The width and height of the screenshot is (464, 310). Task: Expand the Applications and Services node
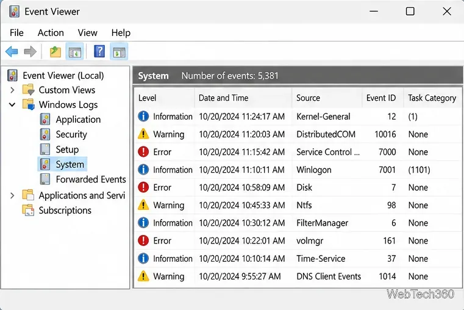pyautogui.click(x=12, y=195)
